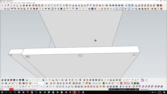
Task: Undo the last action
Action: [12, 9]
